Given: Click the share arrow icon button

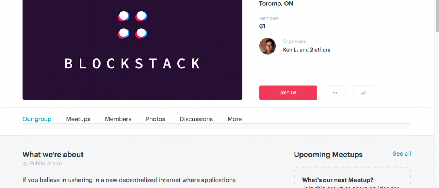Looking at the screenshot, I should tap(363, 92).
